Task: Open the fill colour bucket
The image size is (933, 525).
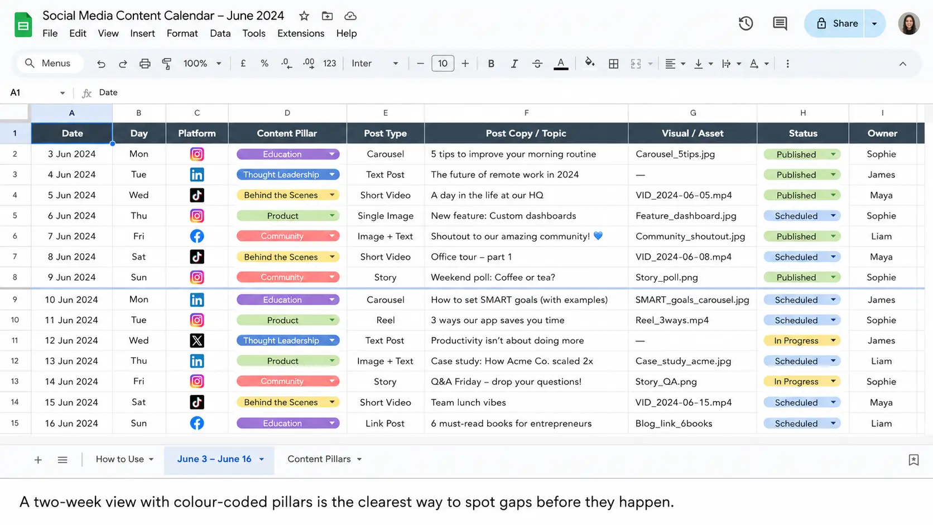Action: [590, 63]
